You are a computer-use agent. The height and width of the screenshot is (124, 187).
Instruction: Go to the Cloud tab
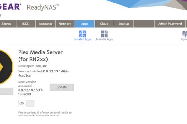click(x=104, y=24)
